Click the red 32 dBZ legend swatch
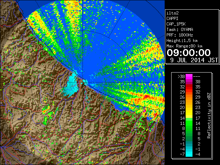The height and width of the screenshot is (165, 220). tap(189, 87)
